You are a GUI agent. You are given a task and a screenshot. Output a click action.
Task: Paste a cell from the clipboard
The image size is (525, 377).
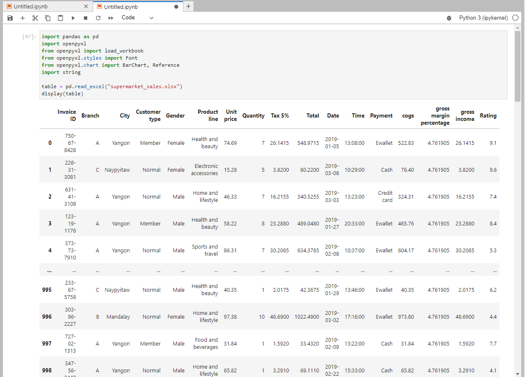tap(60, 18)
